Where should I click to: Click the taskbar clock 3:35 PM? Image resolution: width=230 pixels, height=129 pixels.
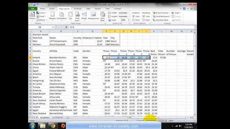pyautogui.click(x=189, y=126)
